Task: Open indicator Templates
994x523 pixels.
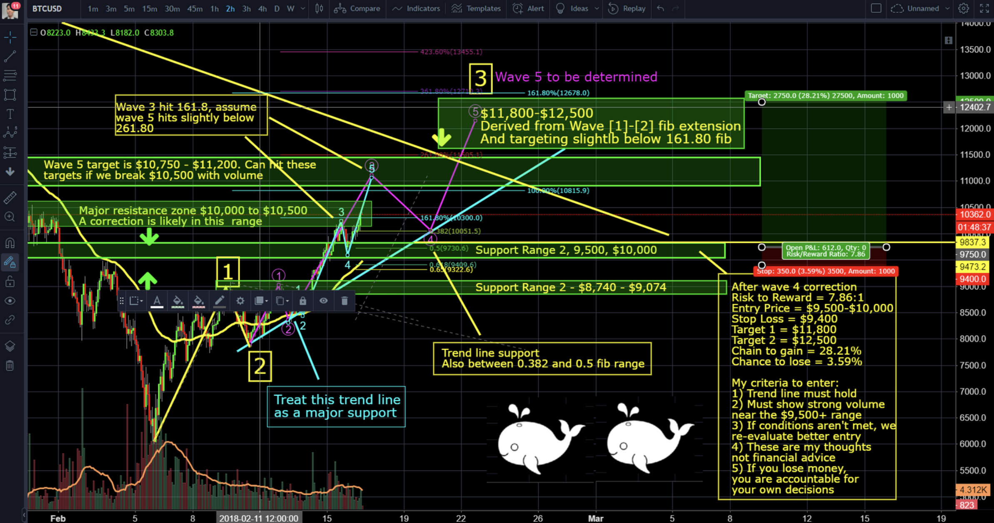Action: click(x=476, y=8)
